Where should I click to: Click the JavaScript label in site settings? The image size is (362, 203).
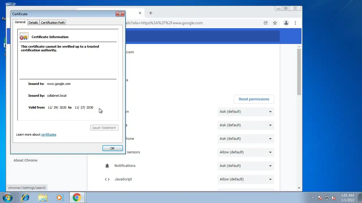click(x=123, y=179)
